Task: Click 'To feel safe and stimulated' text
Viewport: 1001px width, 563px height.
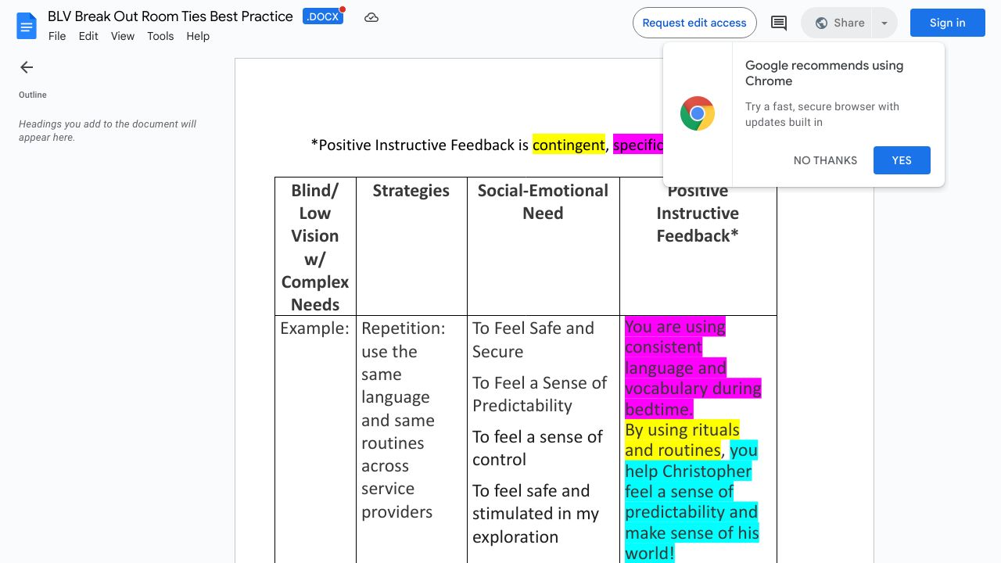Action: (x=536, y=514)
